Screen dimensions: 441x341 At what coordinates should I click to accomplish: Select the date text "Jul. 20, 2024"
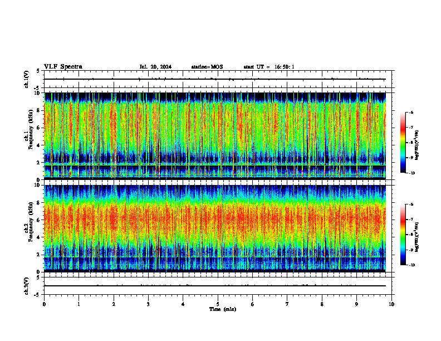coord(155,67)
